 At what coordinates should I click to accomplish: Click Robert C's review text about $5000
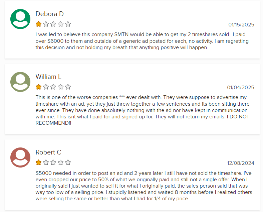(144, 186)
